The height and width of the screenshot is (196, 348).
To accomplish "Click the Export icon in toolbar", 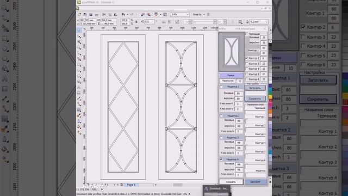I will coord(148,15).
